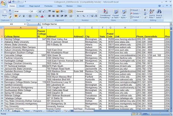The width and height of the screenshot is (173, 116).
Task: Save the workbook from Quick Access toolbar
Action: (x=10, y=2)
